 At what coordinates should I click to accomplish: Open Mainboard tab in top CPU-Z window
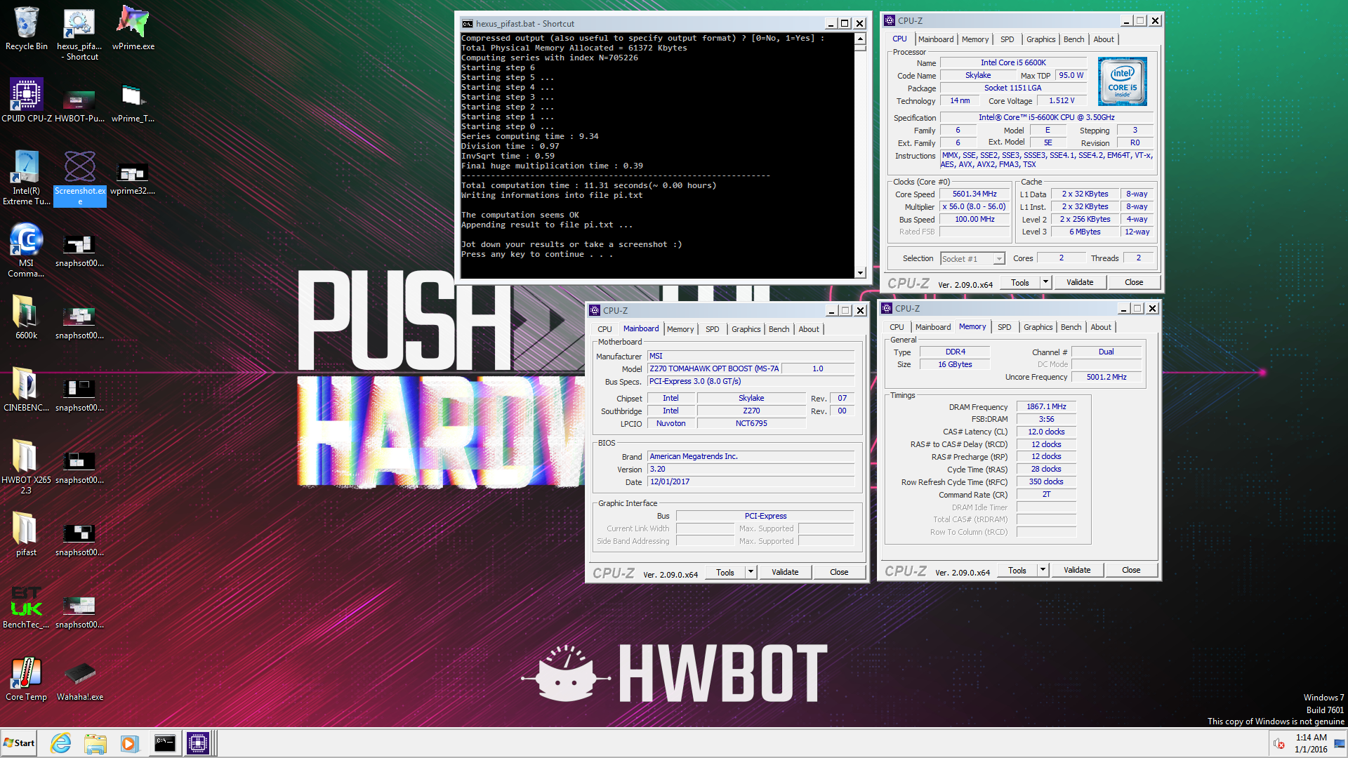click(936, 39)
